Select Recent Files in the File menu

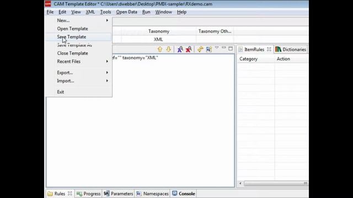(79, 61)
